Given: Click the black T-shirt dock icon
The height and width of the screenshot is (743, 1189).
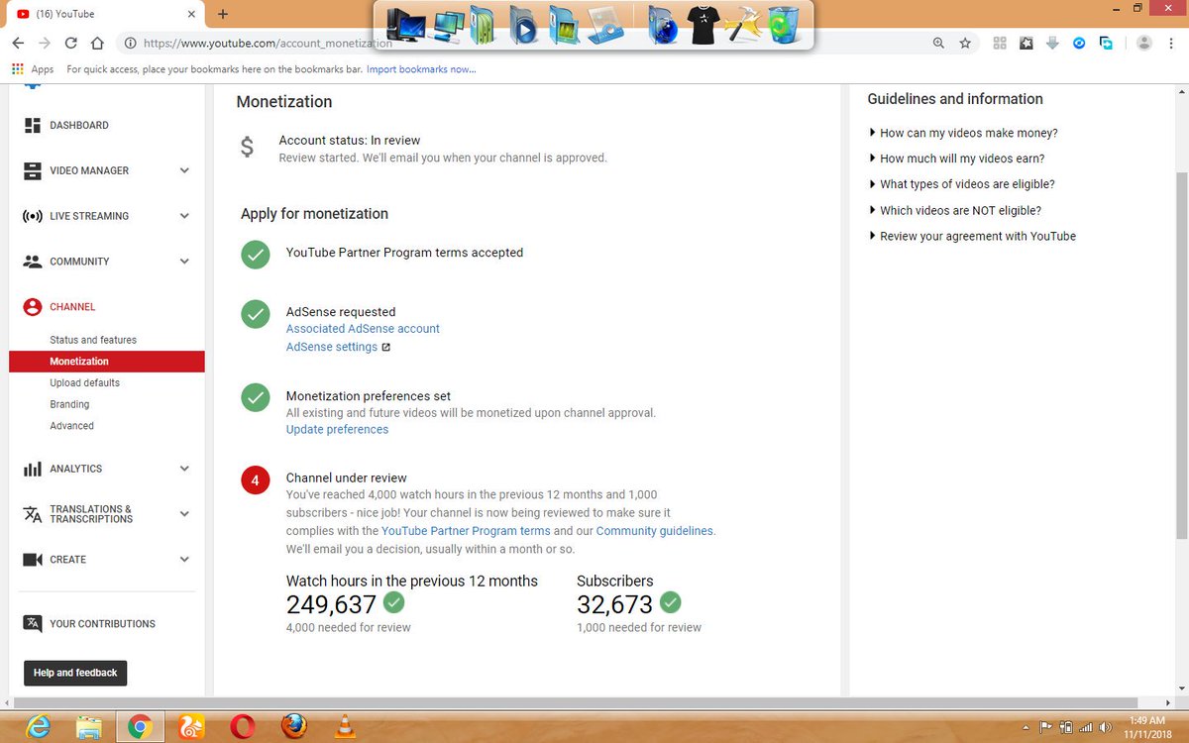Looking at the screenshot, I should coord(703,25).
